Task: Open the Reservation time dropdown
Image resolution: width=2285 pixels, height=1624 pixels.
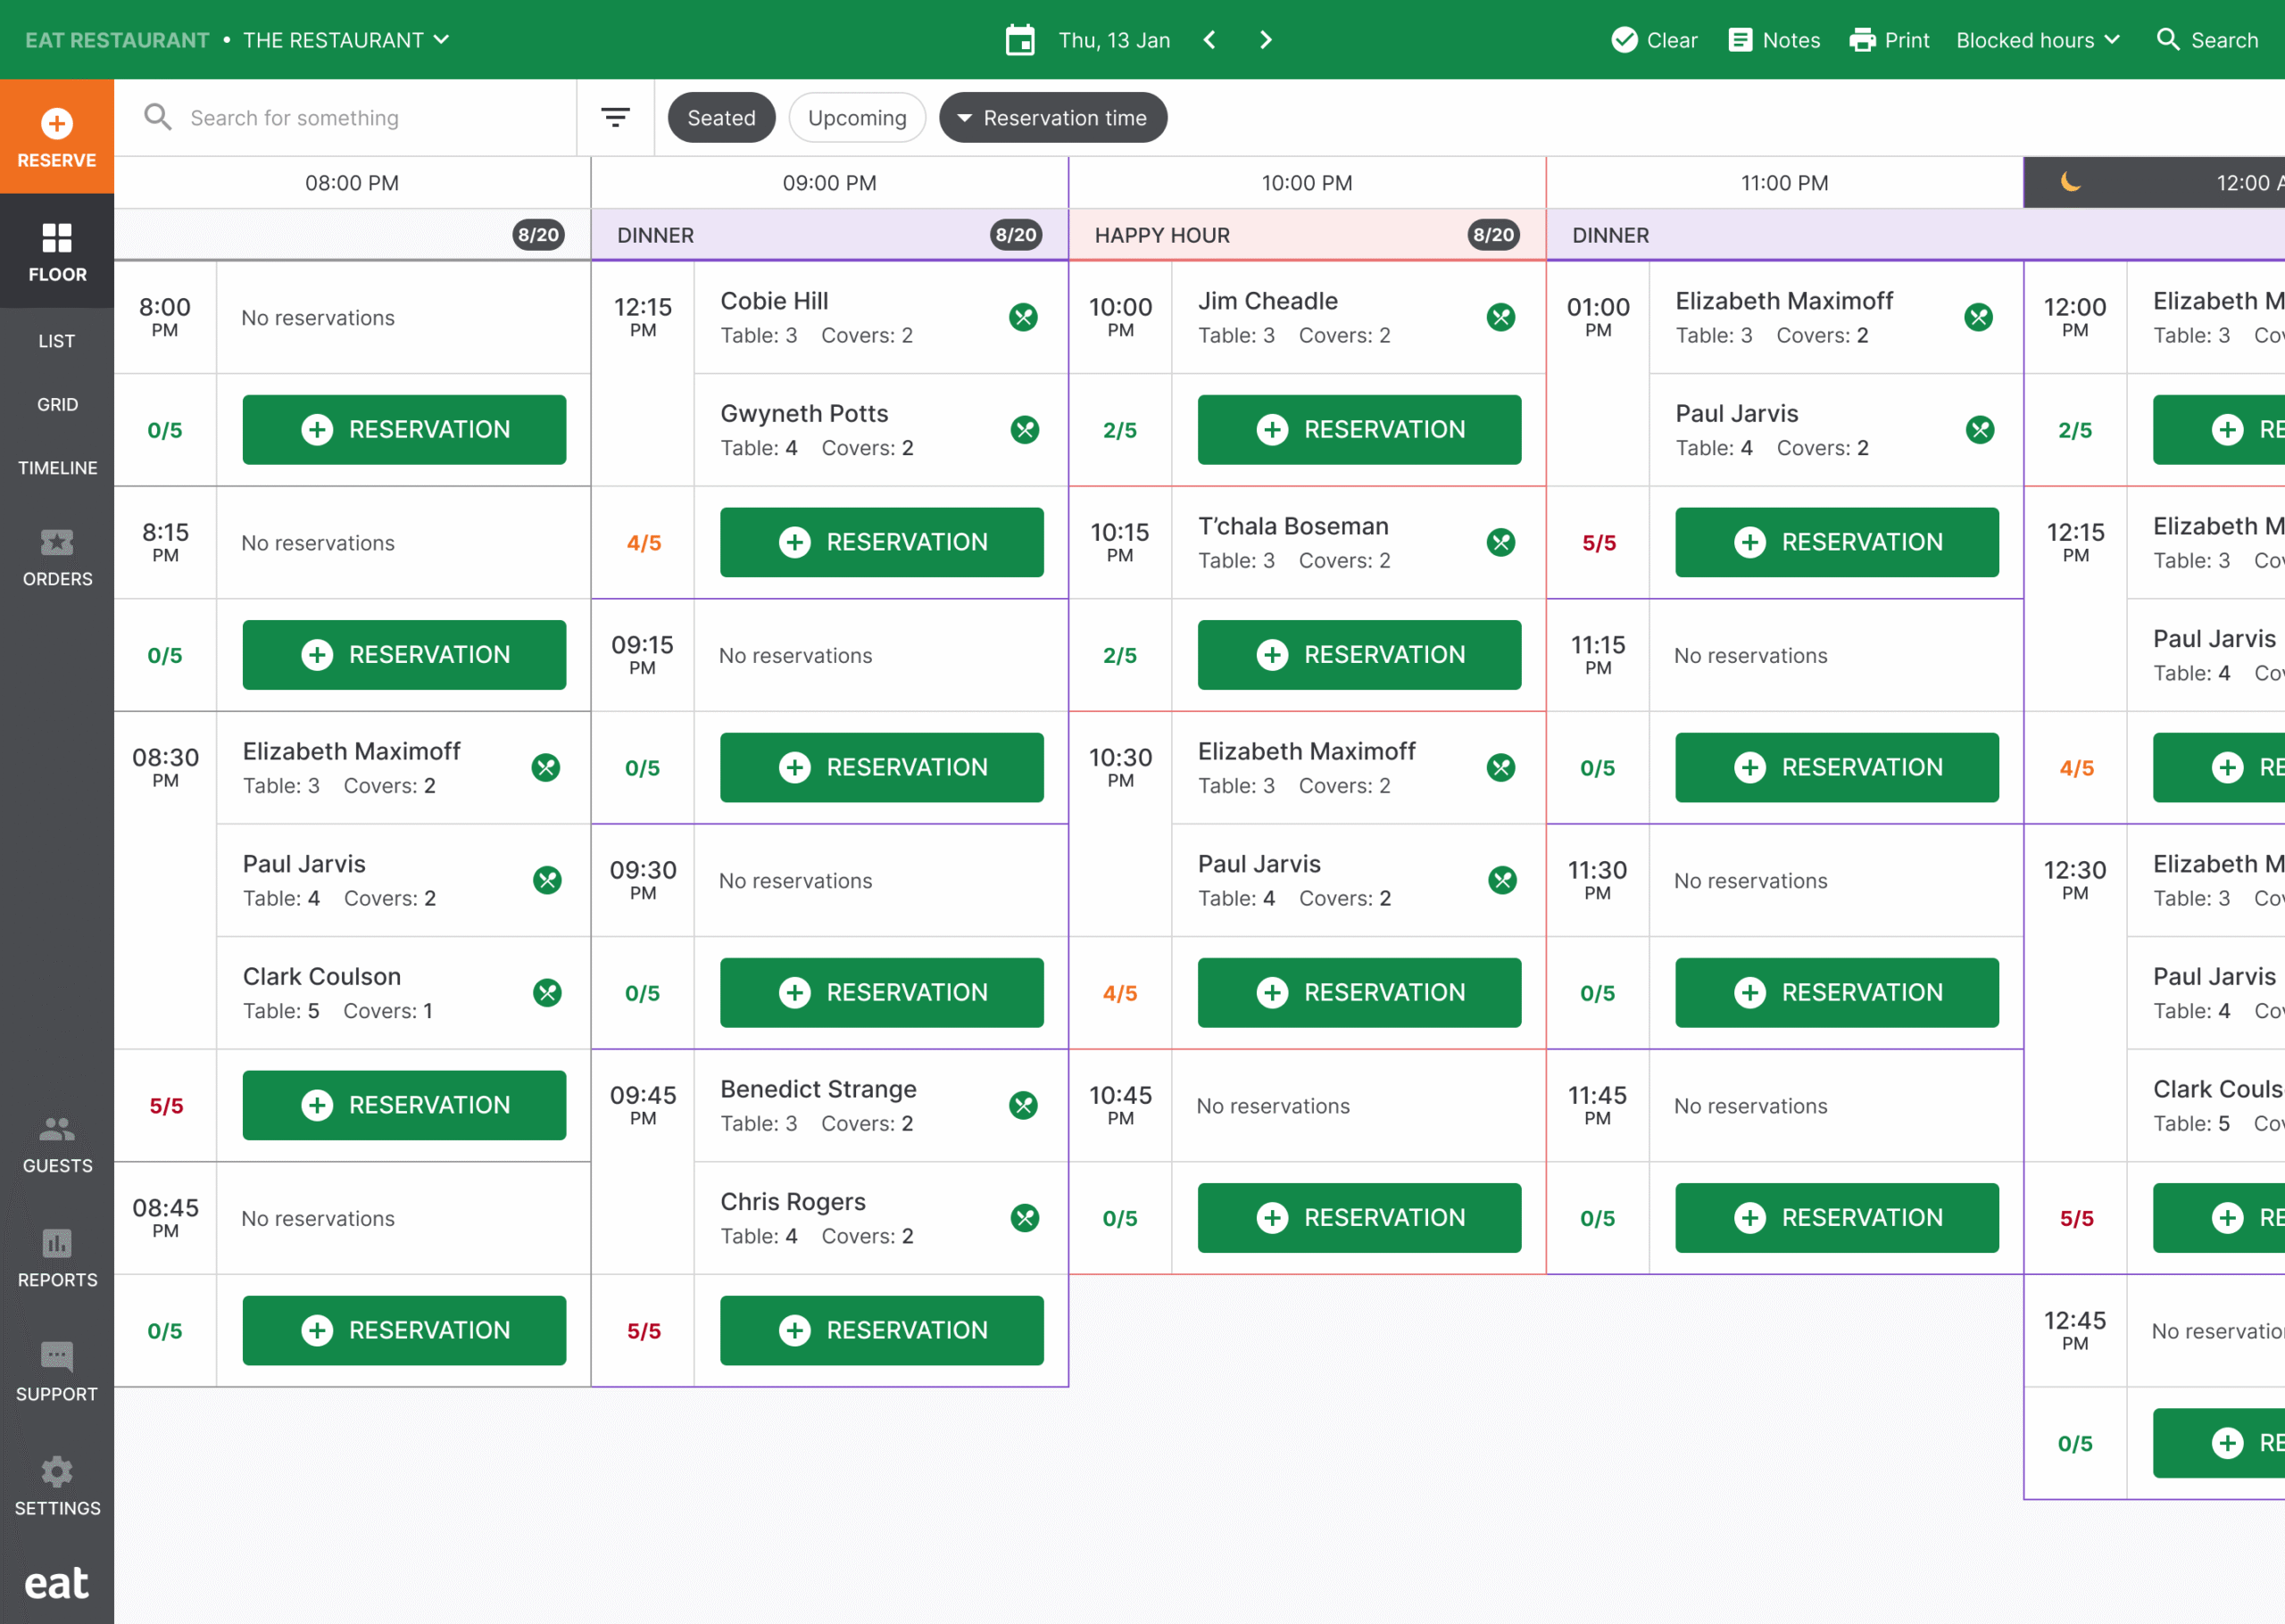Action: pos(1053,117)
